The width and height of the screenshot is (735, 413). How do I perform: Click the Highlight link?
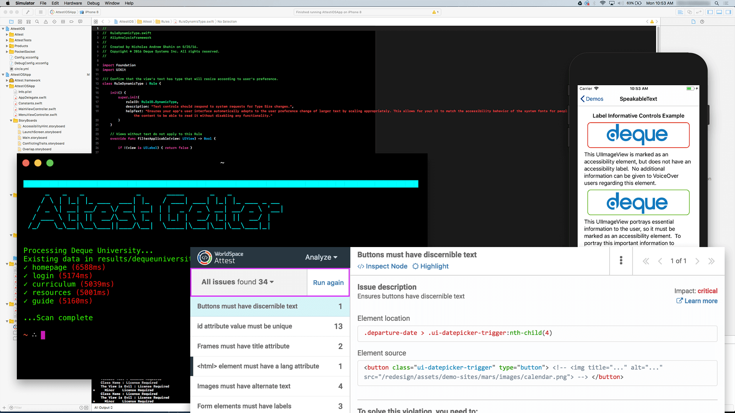[430, 266]
